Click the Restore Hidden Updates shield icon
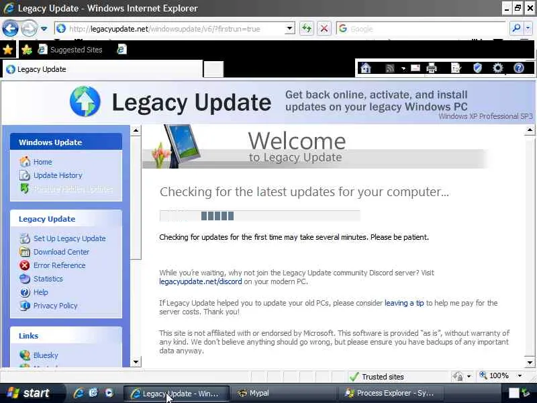Viewport: 537px width, 403px height. click(25, 189)
